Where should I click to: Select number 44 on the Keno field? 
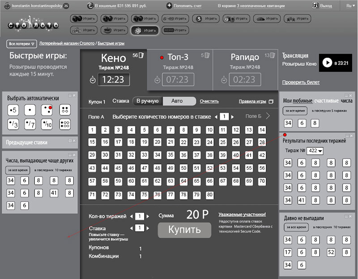click(105, 168)
